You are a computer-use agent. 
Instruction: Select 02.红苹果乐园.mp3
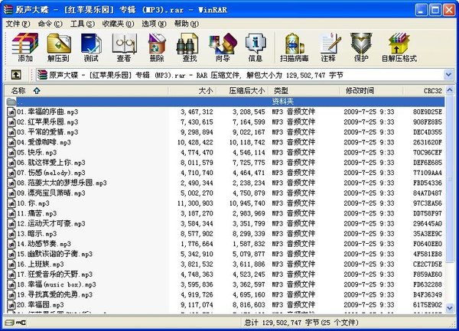pyautogui.click(x=225, y=122)
